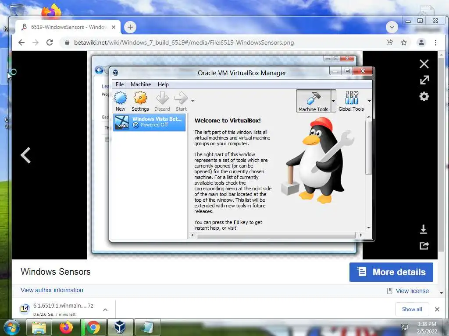Open VirtualBox from taskbar

tap(120, 327)
